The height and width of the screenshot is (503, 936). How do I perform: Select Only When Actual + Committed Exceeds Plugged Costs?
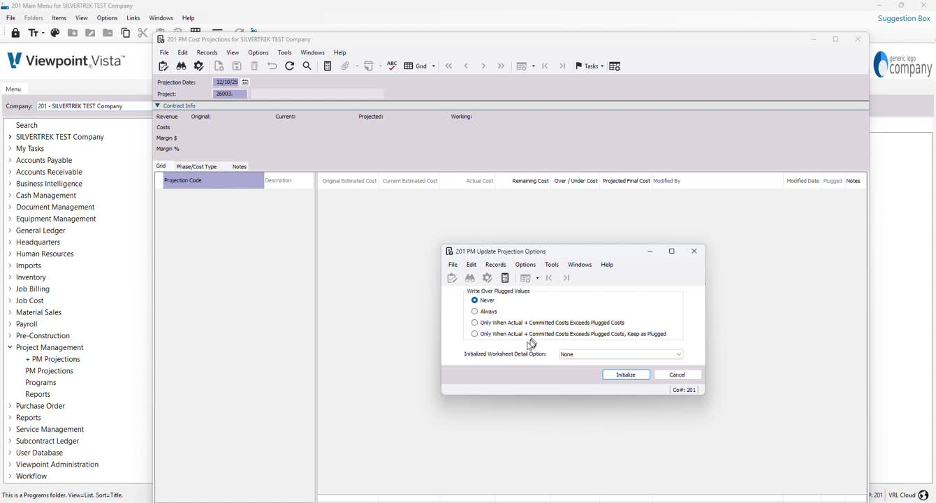[475, 323]
